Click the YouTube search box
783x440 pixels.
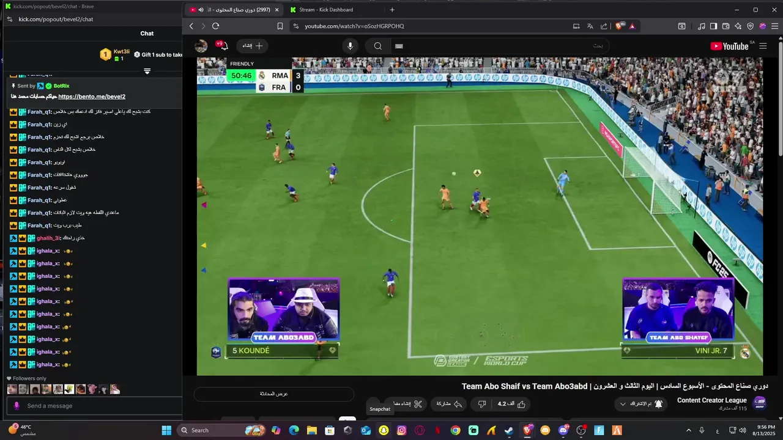(x=499, y=46)
